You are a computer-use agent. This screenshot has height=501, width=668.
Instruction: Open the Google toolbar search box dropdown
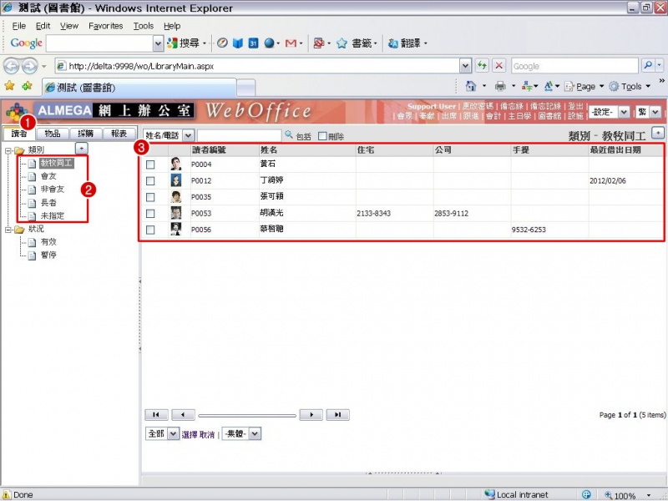click(x=158, y=43)
